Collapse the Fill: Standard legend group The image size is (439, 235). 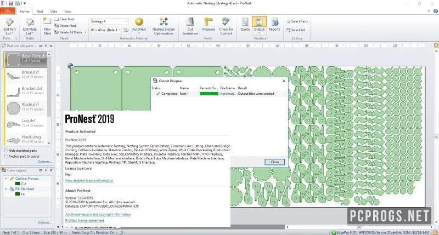pyautogui.click(x=6, y=189)
